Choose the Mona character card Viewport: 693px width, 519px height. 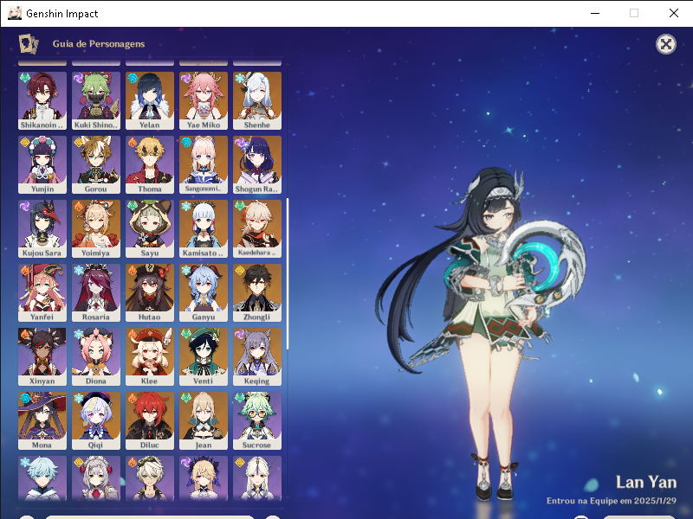42,420
